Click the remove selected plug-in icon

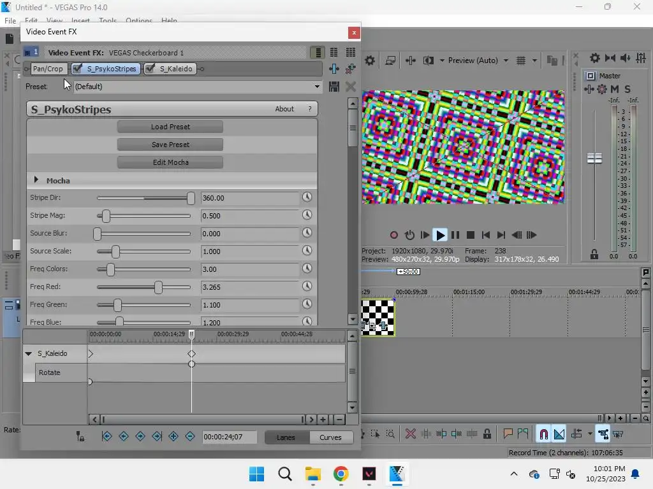pyautogui.click(x=351, y=69)
